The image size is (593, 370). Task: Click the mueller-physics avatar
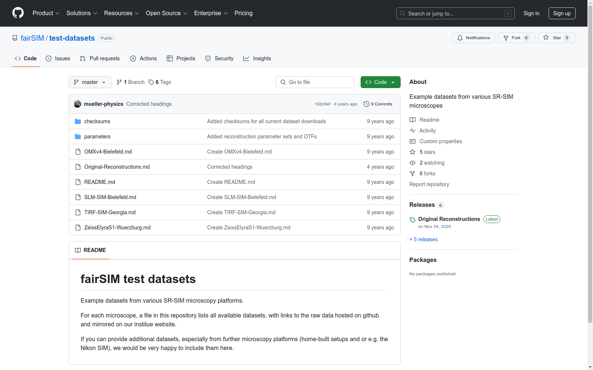[77, 104]
